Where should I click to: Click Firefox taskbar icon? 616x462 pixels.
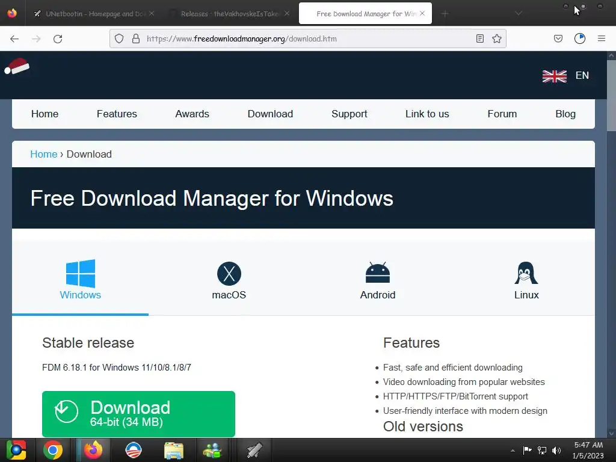pos(93,450)
